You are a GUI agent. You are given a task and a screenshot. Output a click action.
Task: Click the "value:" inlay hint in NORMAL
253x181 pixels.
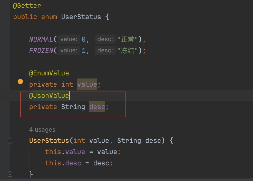click(69, 39)
